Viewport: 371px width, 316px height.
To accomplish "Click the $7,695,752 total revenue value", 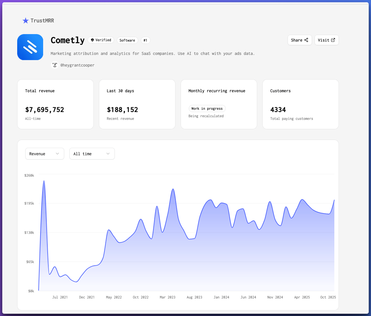I will coord(45,110).
